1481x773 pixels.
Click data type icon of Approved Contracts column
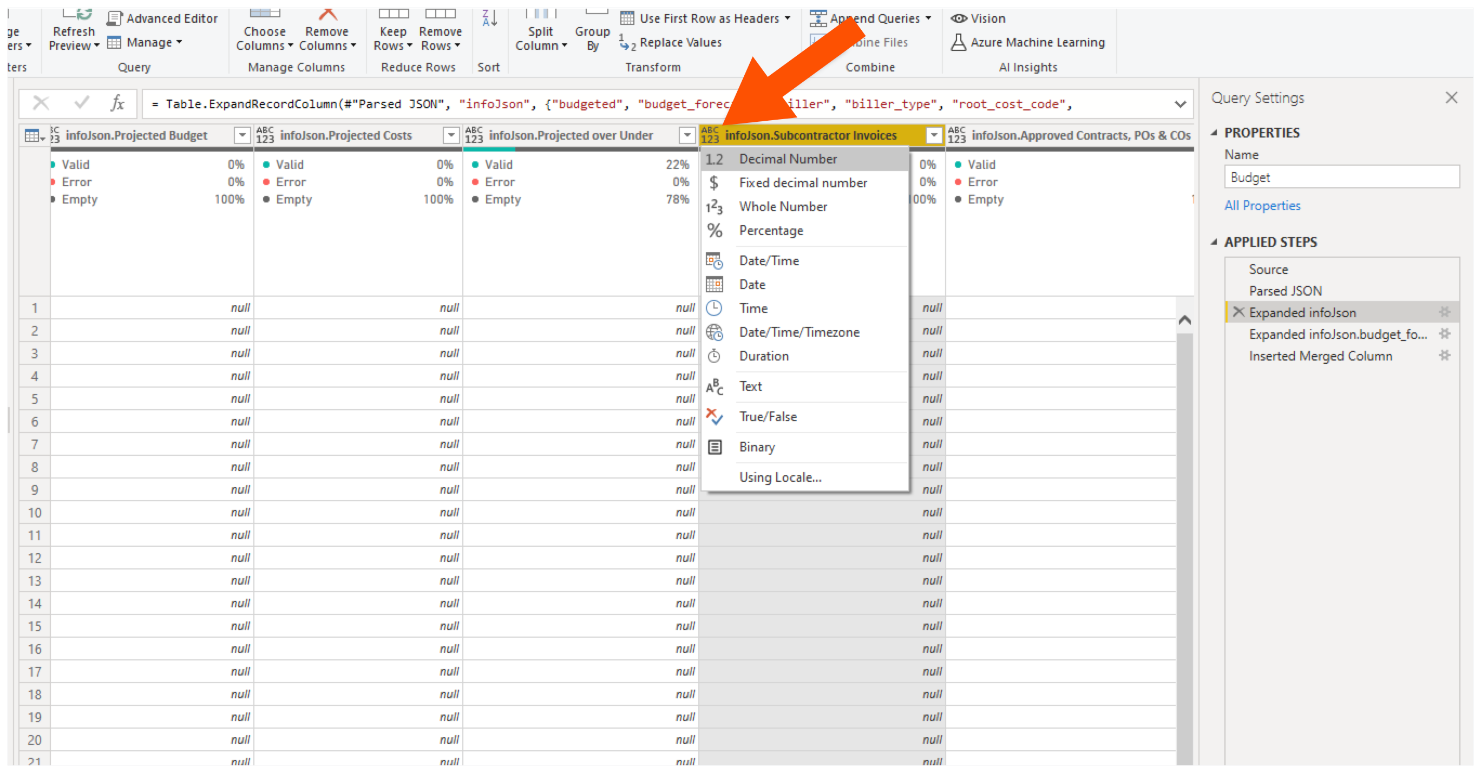[x=956, y=135]
